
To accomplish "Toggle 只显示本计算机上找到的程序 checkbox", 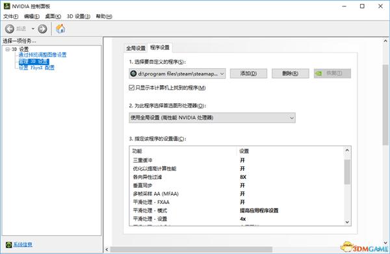I will (x=131, y=88).
